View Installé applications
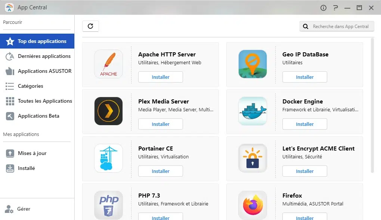 37,168
